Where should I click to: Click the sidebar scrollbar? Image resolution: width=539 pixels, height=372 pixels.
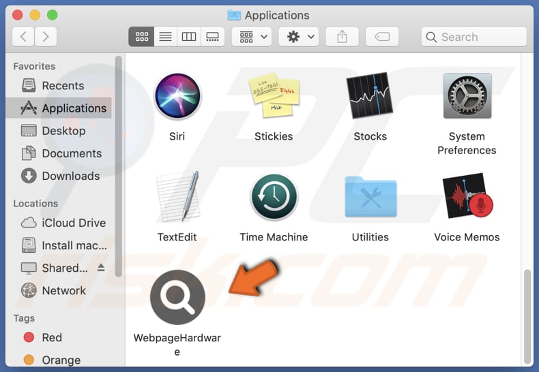click(119, 166)
